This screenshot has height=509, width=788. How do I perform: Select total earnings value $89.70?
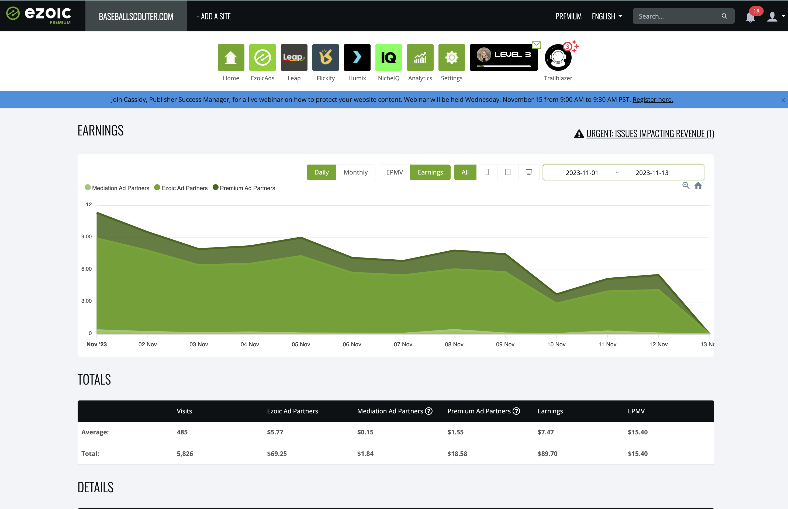pos(547,454)
